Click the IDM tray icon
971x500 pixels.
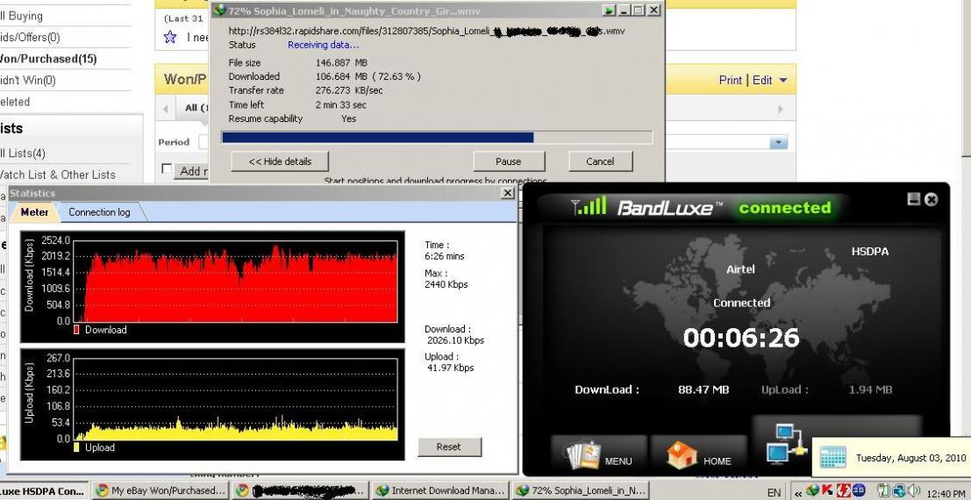point(812,490)
